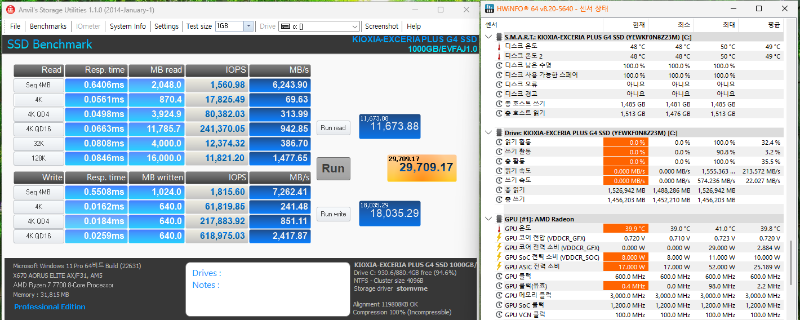Click the drive icon beside S.M.A.R.T. header
The width and height of the screenshot is (800, 320).
[x=499, y=37]
